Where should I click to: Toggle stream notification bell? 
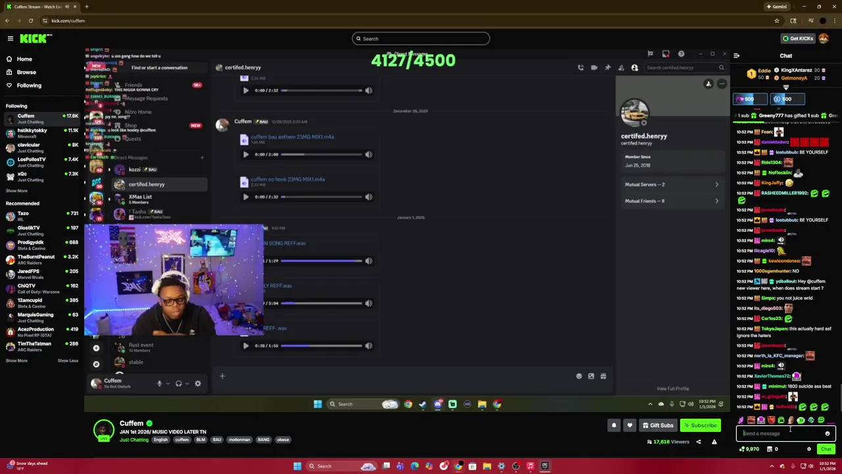pyautogui.click(x=614, y=426)
